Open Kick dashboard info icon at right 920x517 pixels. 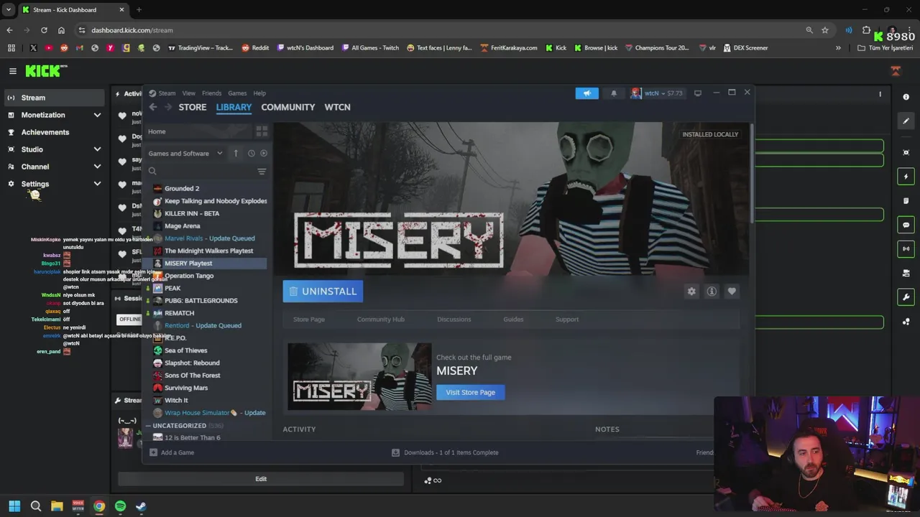(906, 97)
